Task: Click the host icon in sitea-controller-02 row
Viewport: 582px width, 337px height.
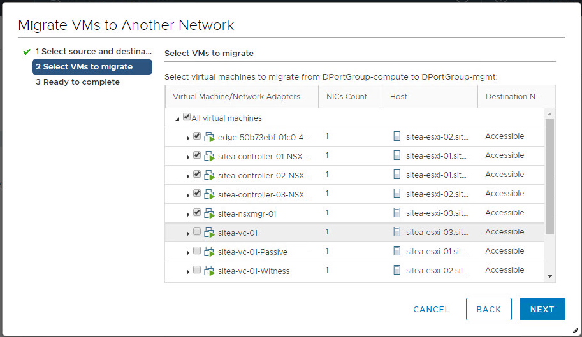Action: [x=397, y=175]
